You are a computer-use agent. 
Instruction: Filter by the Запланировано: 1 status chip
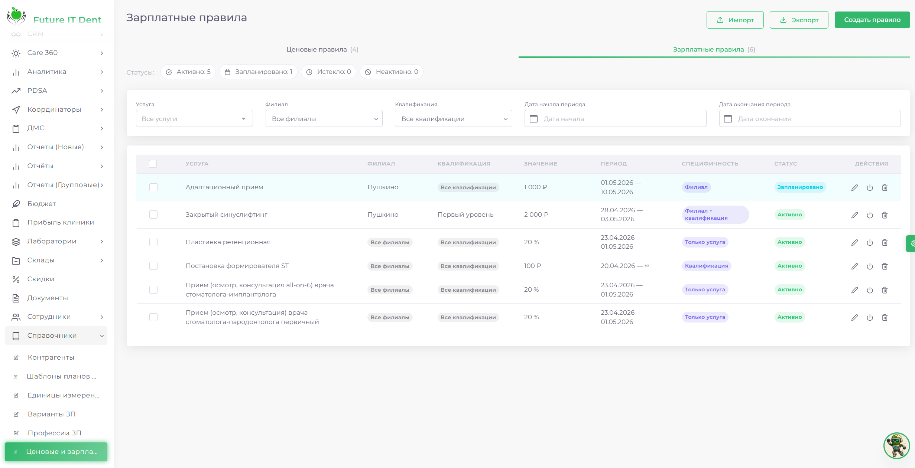(258, 72)
